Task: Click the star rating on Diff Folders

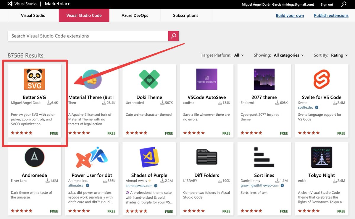Action: coord(194,211)
